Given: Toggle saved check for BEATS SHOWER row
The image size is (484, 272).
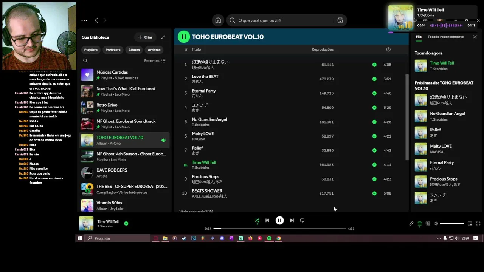Looking at the screenshot, I should click(374, 193).
